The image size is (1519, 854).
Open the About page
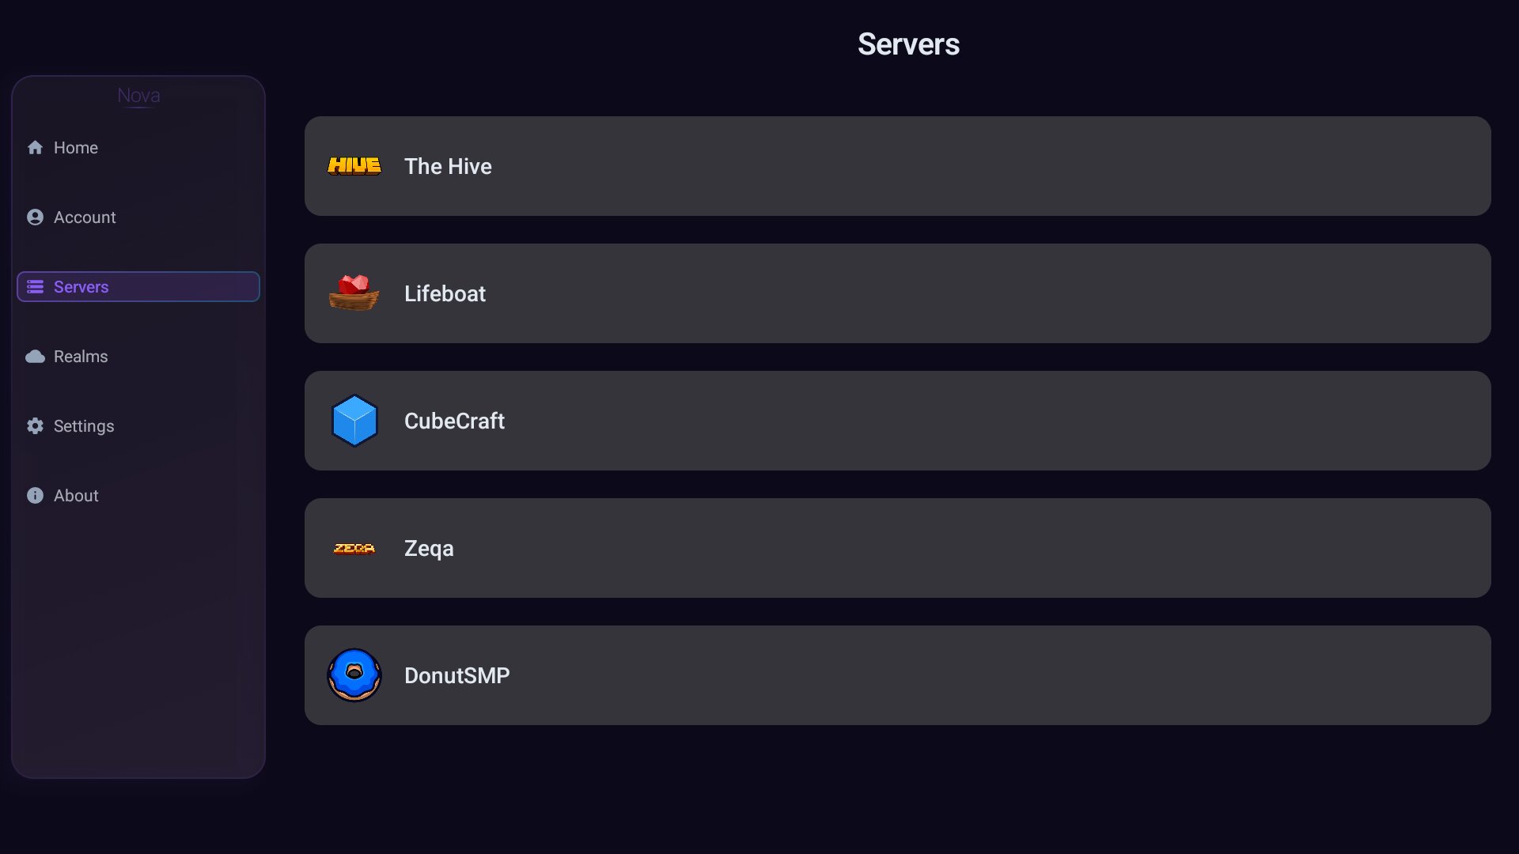click(76, 496)
